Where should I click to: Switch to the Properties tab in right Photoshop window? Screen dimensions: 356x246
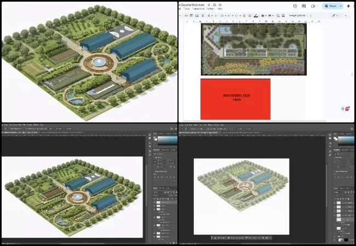337,150
